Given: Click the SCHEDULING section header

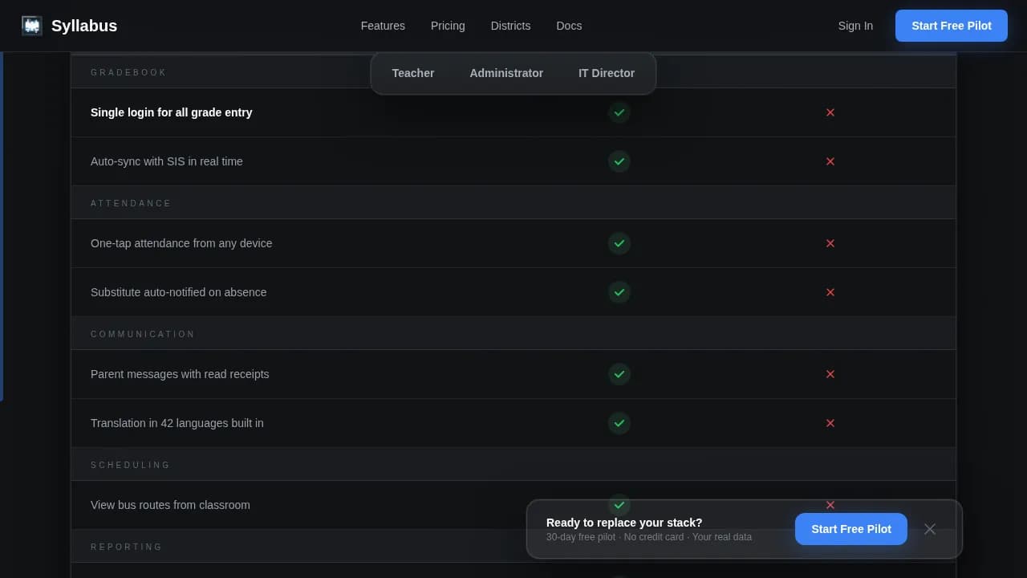Looking at the screenshot, I should [131, 465].
